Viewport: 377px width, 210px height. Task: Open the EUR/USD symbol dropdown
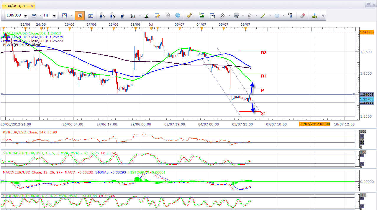[x=26, y=16]
